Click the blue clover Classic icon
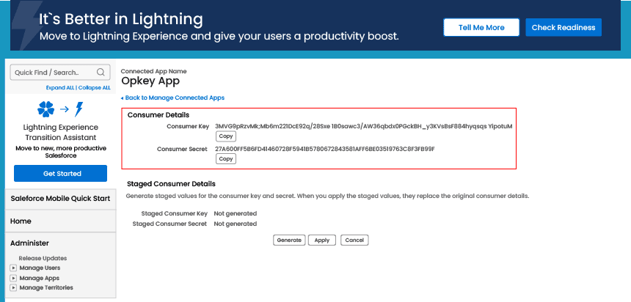 [45, 109]
